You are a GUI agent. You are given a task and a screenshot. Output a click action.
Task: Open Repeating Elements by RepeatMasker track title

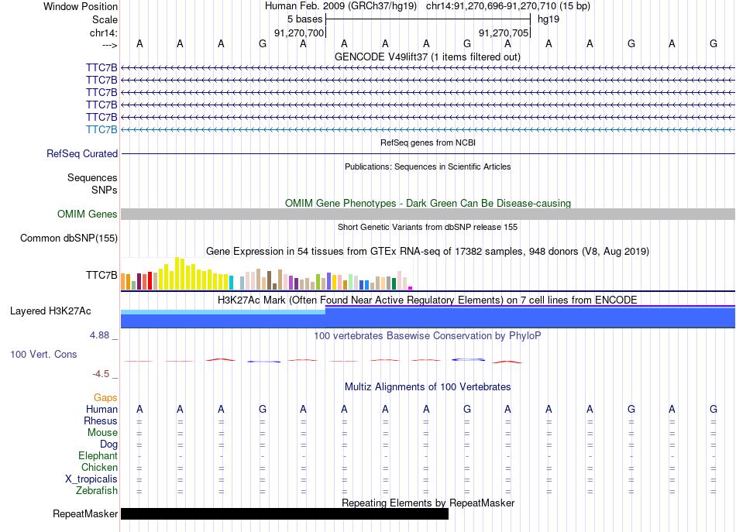[428, 503]
